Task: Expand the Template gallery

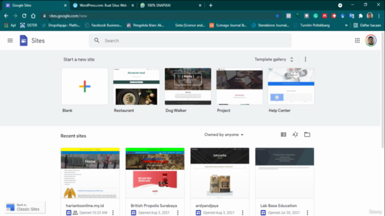Action: pyautogui.click(x=274, y=59)
